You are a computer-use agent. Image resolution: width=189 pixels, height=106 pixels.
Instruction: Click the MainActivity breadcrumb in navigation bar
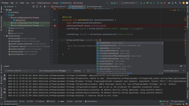[x=66, y=3]
